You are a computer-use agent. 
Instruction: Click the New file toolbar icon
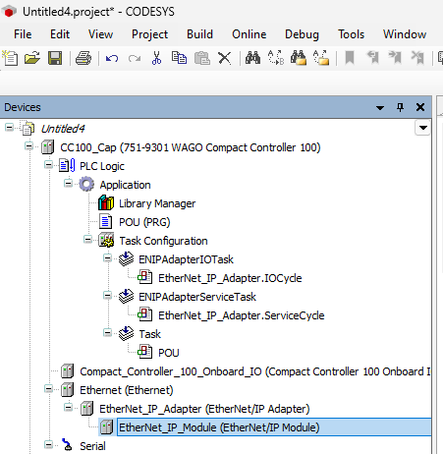10,58
